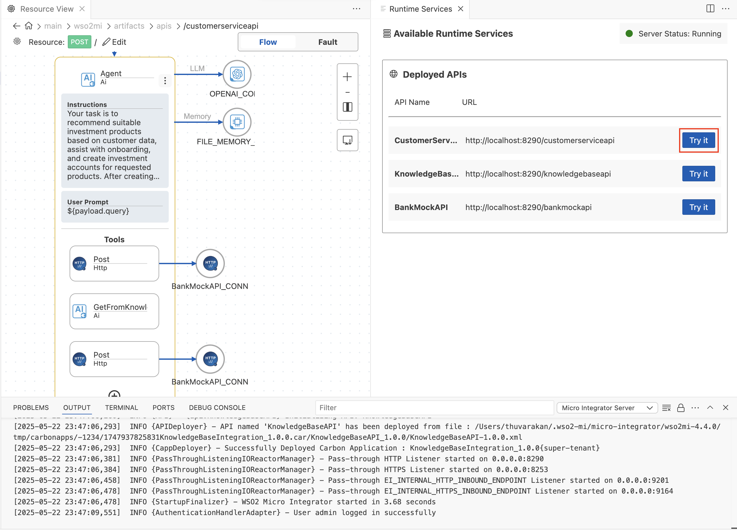Click the diagram export icon button

[x=347, y=140]
